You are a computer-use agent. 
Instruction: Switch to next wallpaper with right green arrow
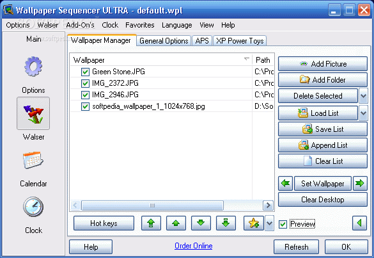(360, 184)
